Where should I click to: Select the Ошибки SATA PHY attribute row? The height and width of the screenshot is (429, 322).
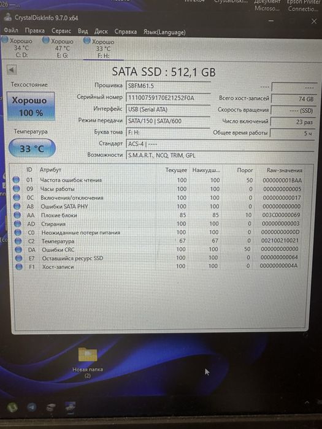coord(157,207)
